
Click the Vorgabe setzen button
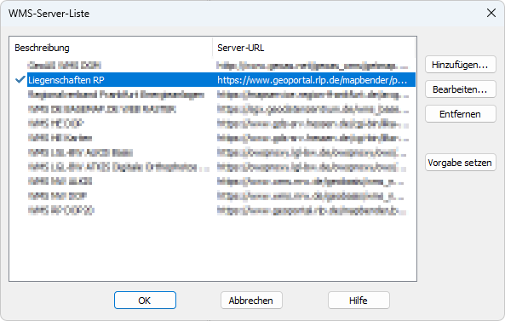[460, 163]
